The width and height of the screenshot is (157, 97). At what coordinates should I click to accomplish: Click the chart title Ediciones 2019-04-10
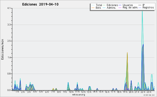(40, 4)
